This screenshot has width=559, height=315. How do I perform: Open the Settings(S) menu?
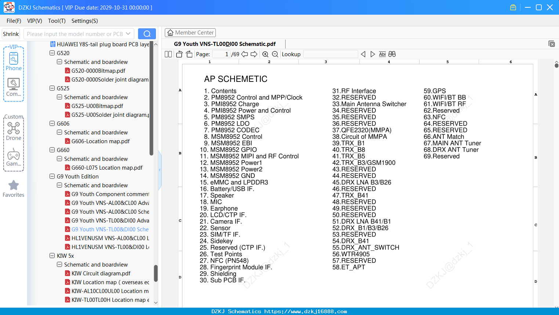pos(85,21)
